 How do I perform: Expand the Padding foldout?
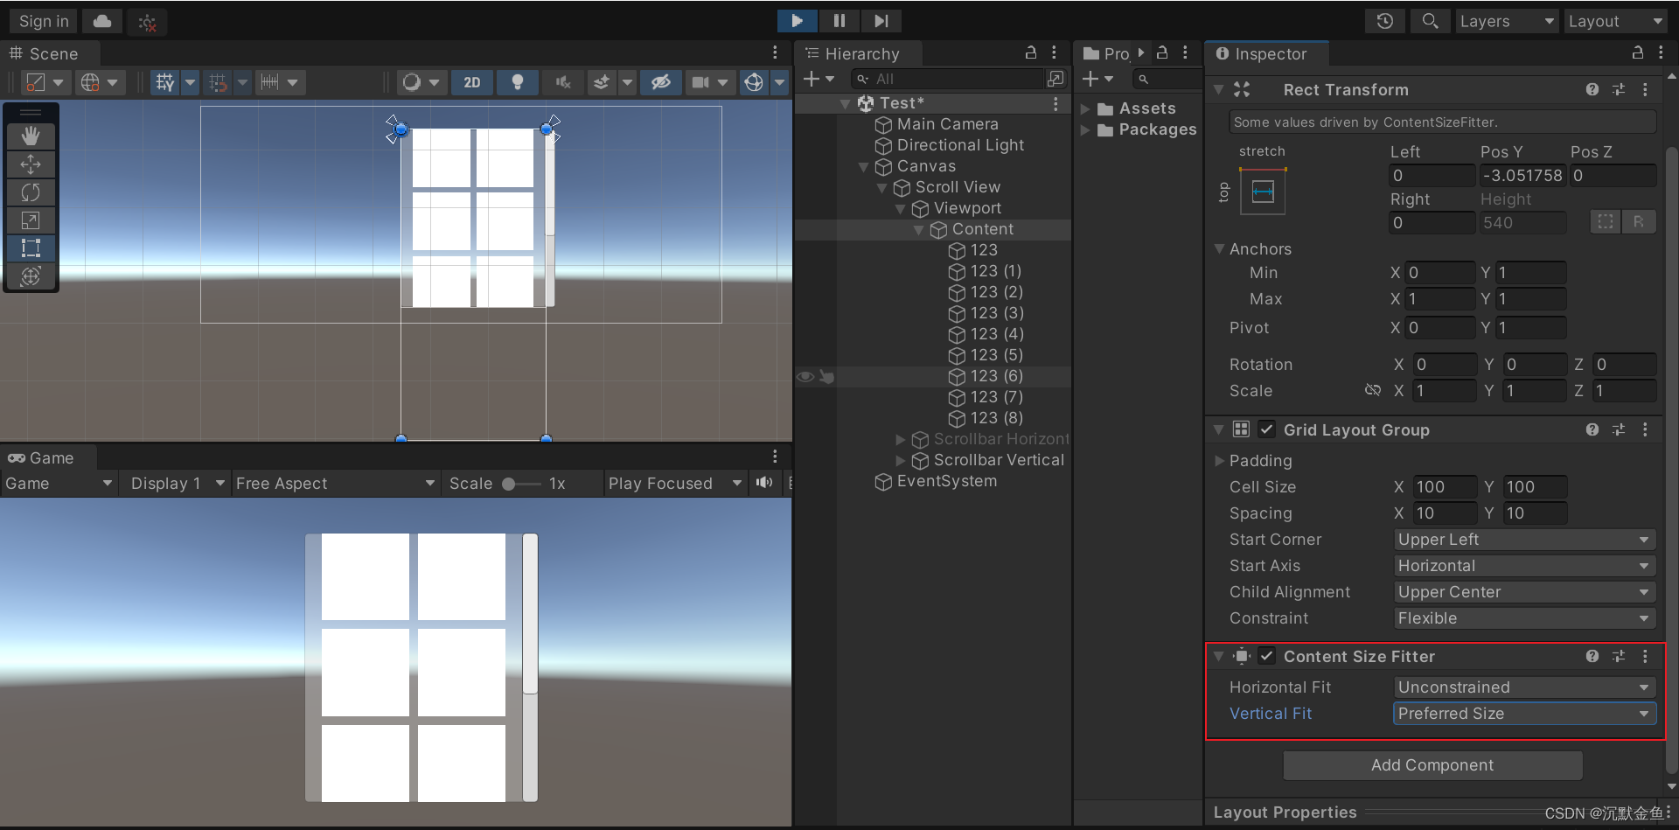[1220, 460]
